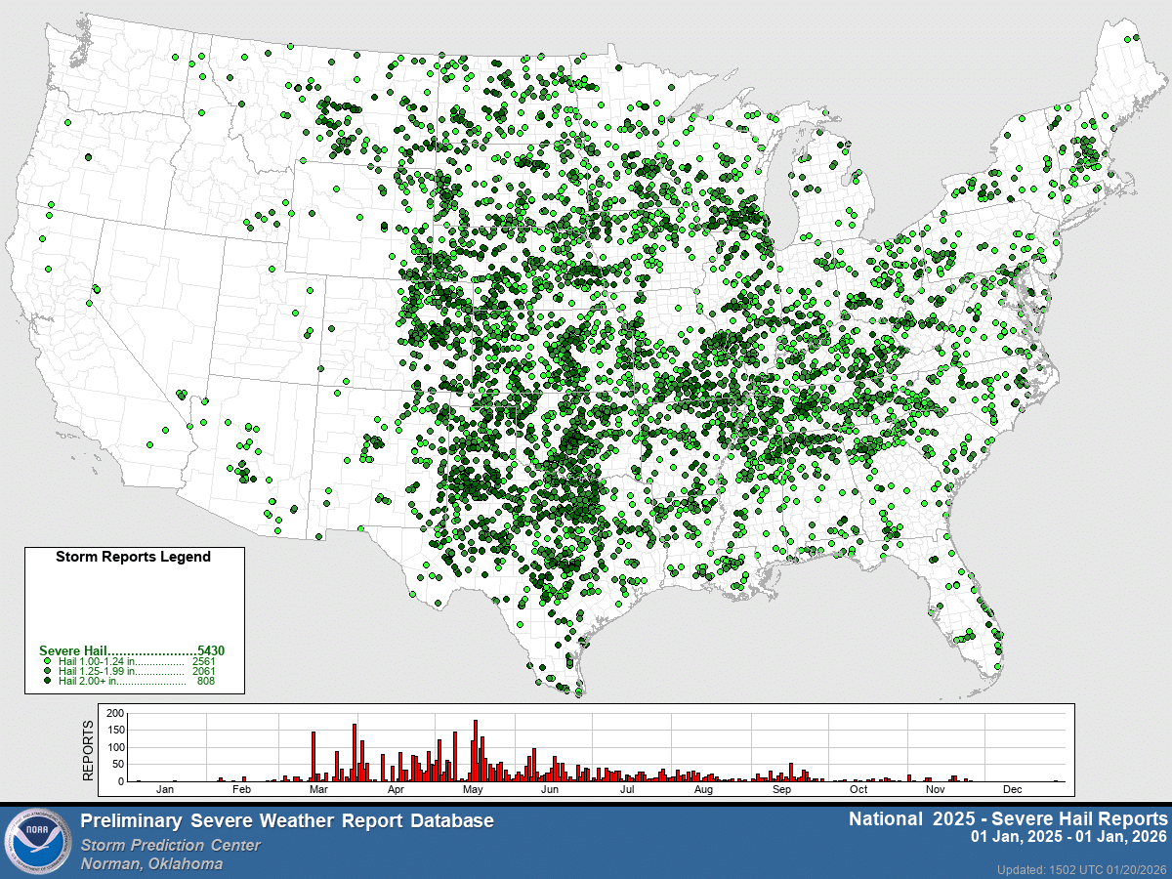Select the Jan label on the timeline

coord(166,787)
